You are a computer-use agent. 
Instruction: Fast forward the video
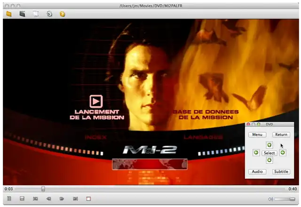point(62,199)
